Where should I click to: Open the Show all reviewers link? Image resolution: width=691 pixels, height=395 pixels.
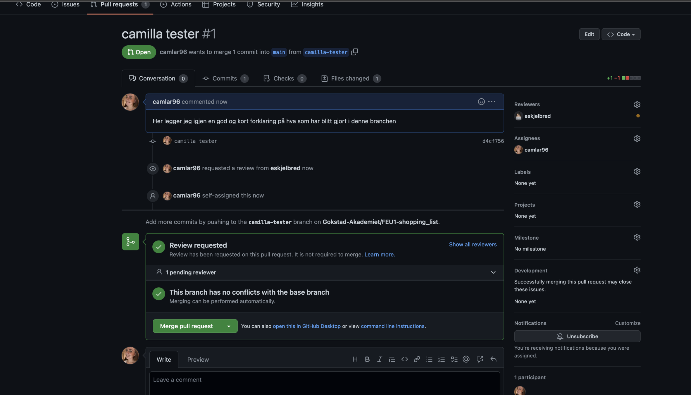click(473, 245)
